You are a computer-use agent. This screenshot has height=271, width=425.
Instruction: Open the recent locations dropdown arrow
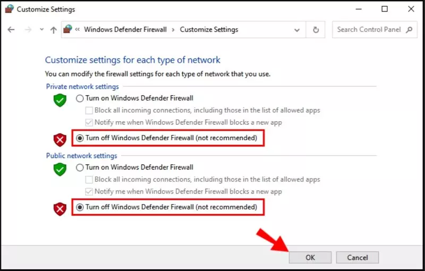(x=41, y=29)
